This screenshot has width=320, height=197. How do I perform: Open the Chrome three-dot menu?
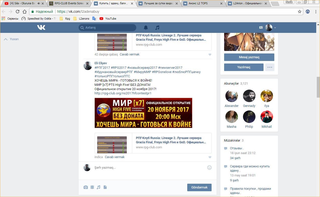point(315,12)
